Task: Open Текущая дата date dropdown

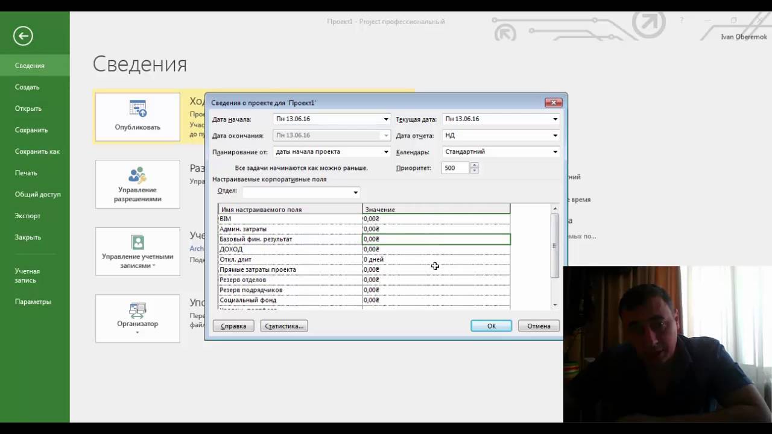Action: (x=555, y=119)
